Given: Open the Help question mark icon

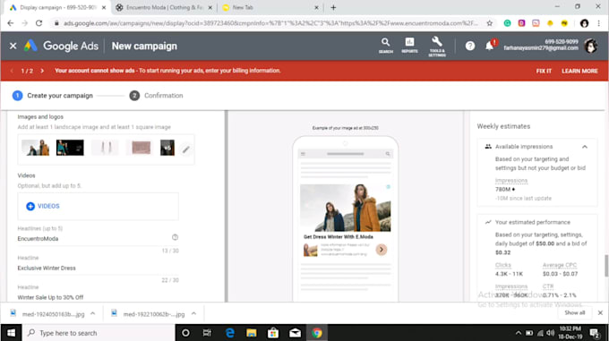Looking at the screenshot, I should coord(470,46).
